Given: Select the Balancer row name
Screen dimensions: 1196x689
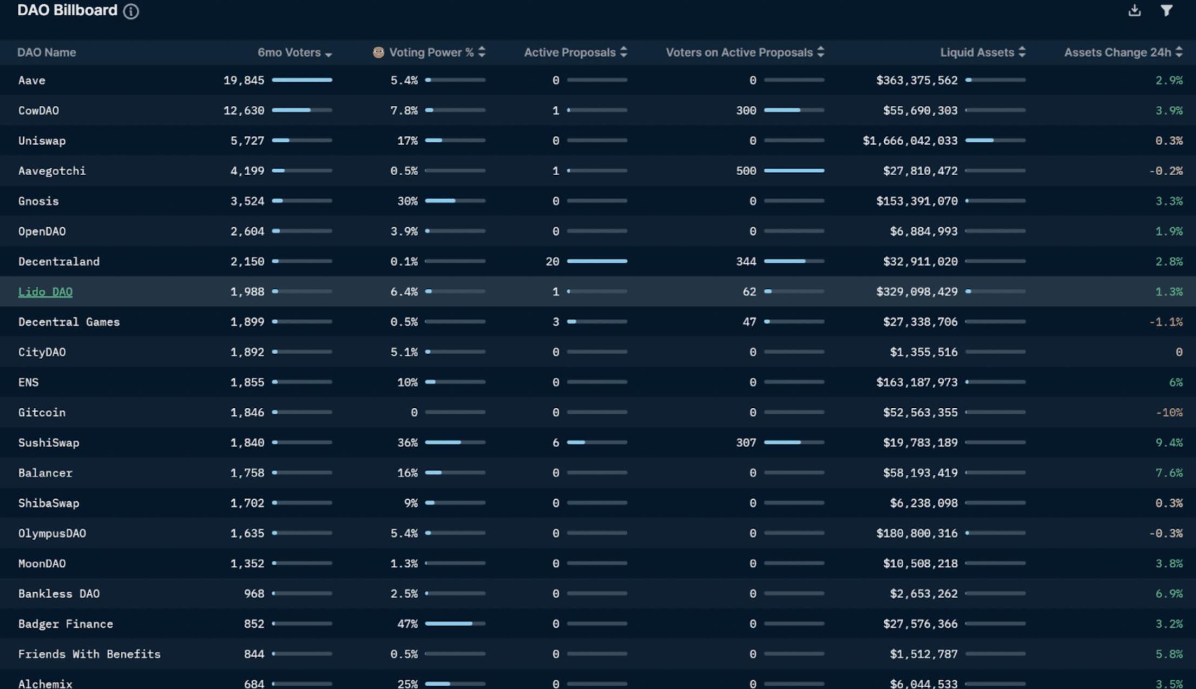Looking at the screenshot, I should [x=45, y=473].
